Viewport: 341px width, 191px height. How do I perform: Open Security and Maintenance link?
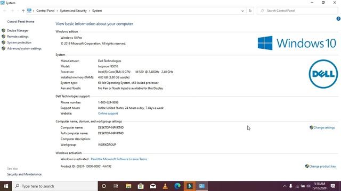[24, 175]
